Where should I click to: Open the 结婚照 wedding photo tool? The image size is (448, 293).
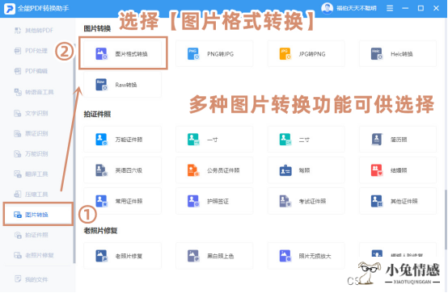[x=398, y=170]
